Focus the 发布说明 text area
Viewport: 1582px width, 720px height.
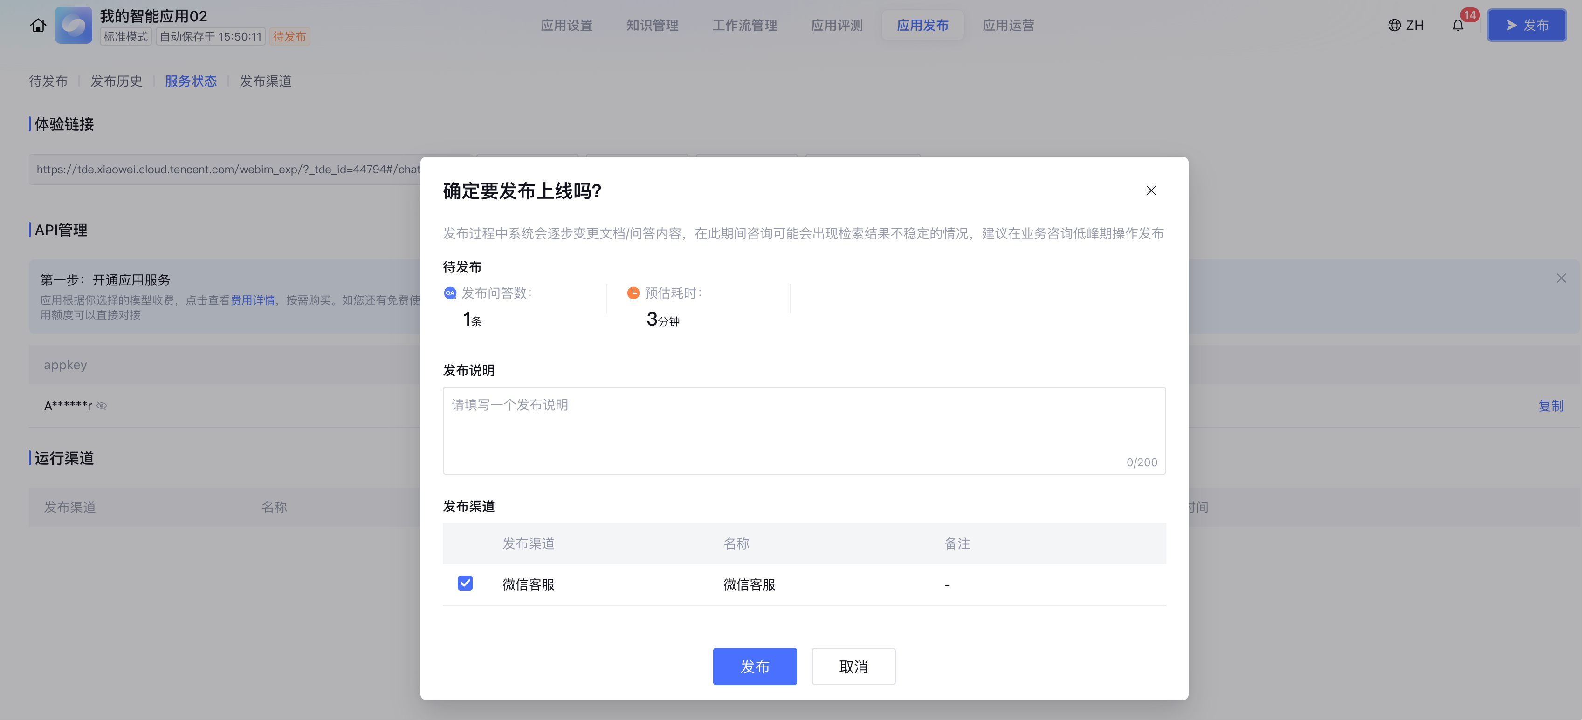coord(803,430)
